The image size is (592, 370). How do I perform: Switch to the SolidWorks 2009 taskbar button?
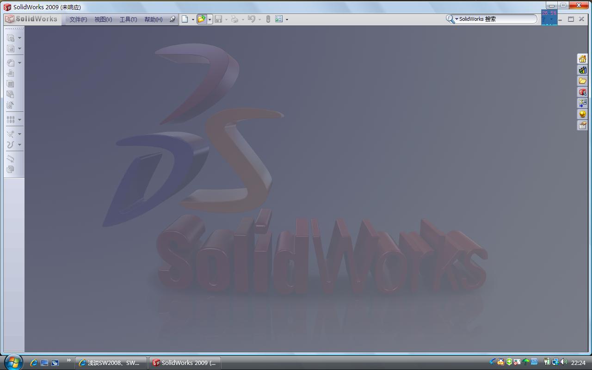tap(185, 363)
